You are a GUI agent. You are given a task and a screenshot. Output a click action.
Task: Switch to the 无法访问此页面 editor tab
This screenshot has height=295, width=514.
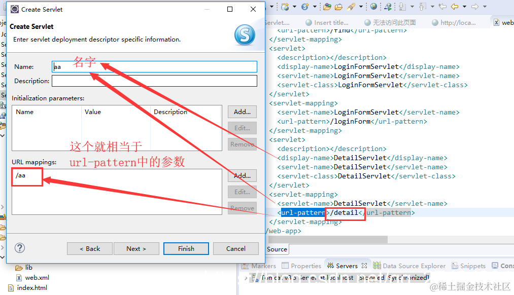click(390, 23)
